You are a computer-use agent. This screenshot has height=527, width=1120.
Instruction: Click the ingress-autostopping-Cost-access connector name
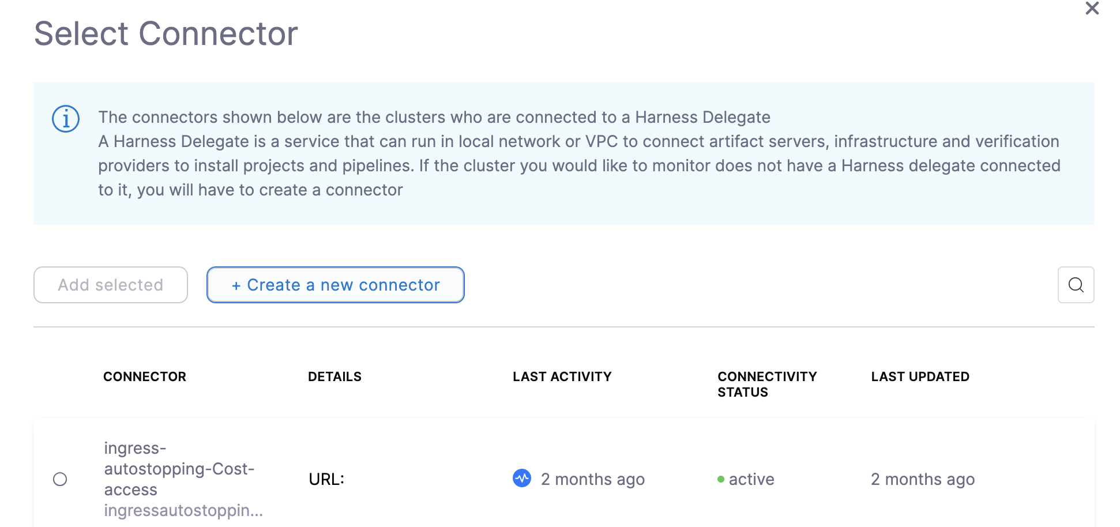coord(179,469)
